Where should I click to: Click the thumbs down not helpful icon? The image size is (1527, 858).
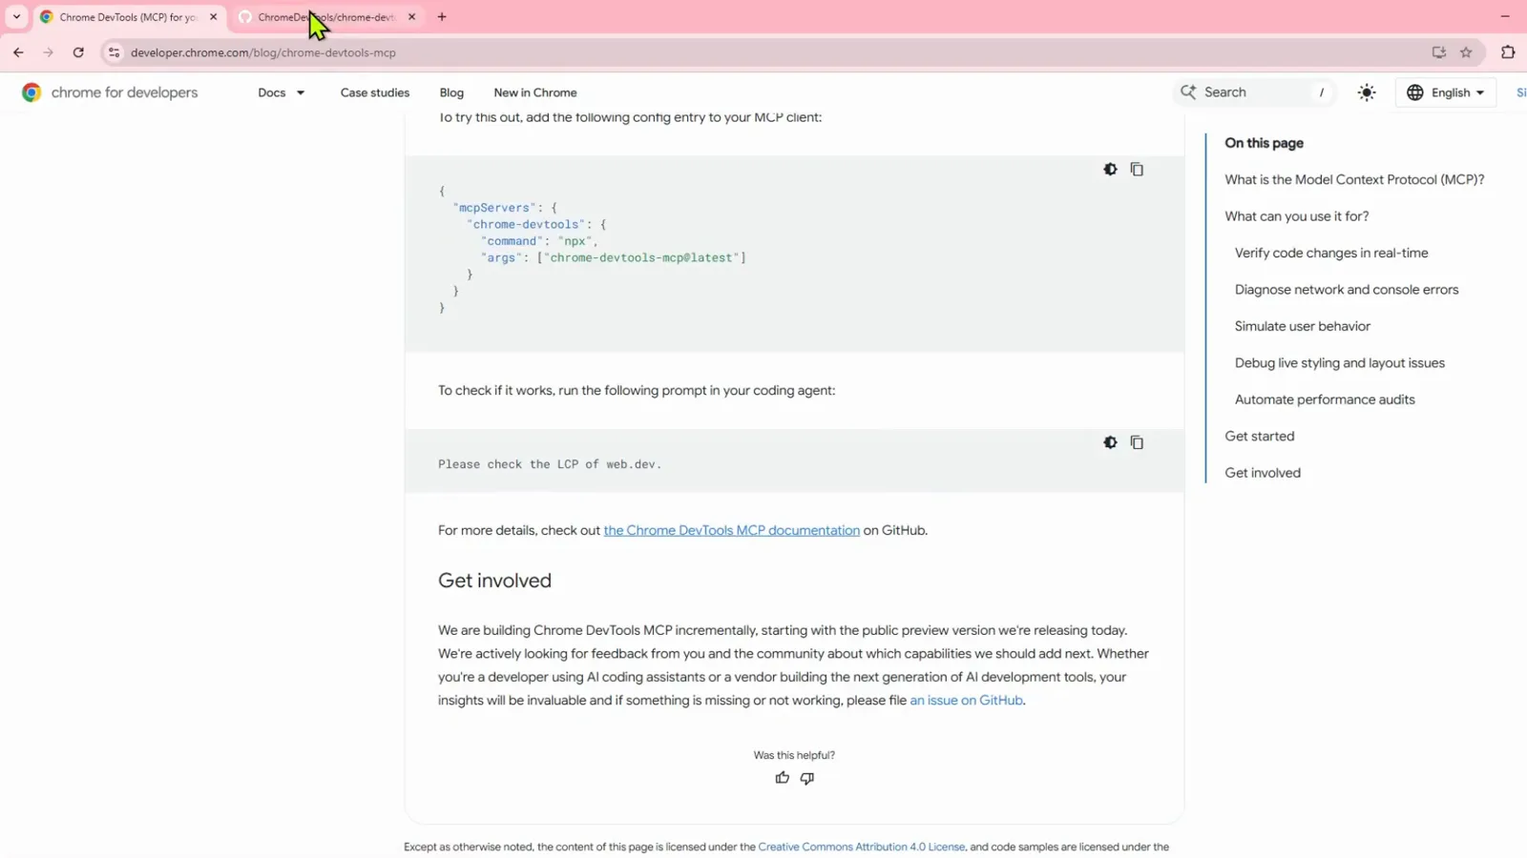tap(807, 778)
